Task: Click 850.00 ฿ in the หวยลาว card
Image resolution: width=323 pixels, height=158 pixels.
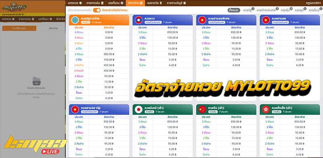Action: pos(173,32)
